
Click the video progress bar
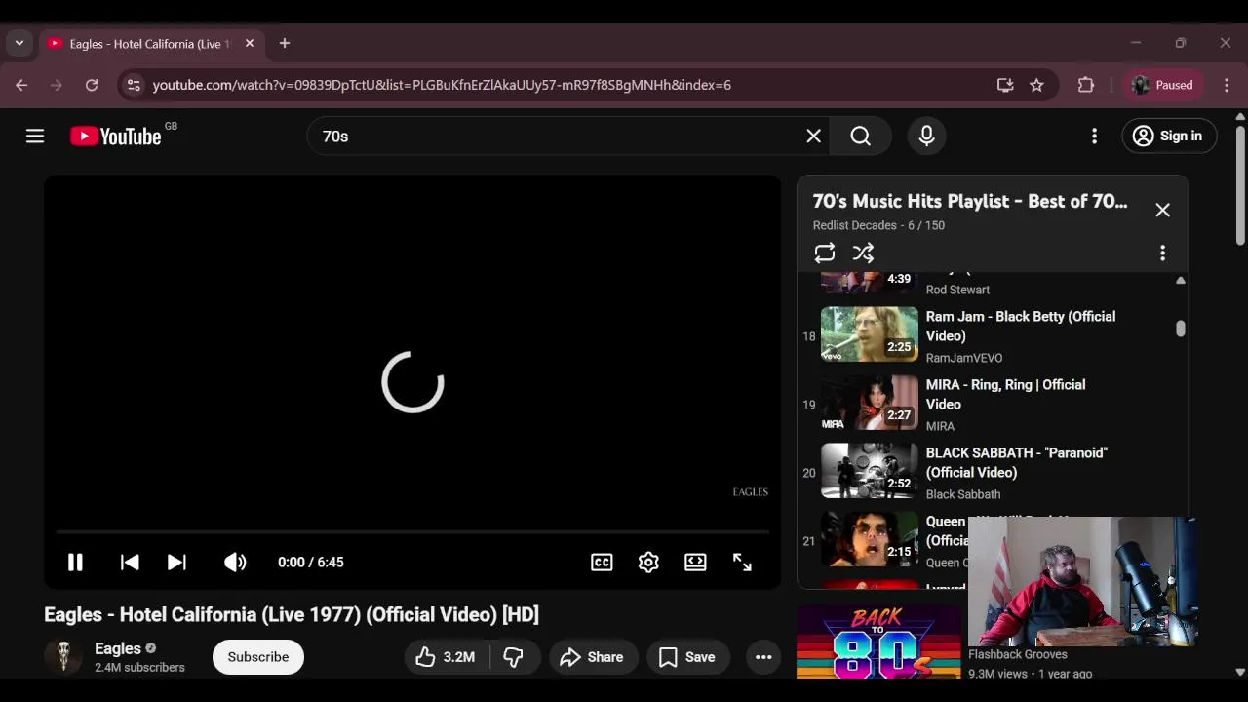(412, 532)
